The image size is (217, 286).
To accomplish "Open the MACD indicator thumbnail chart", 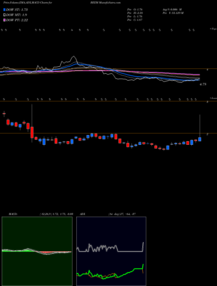I will point(37,251).
